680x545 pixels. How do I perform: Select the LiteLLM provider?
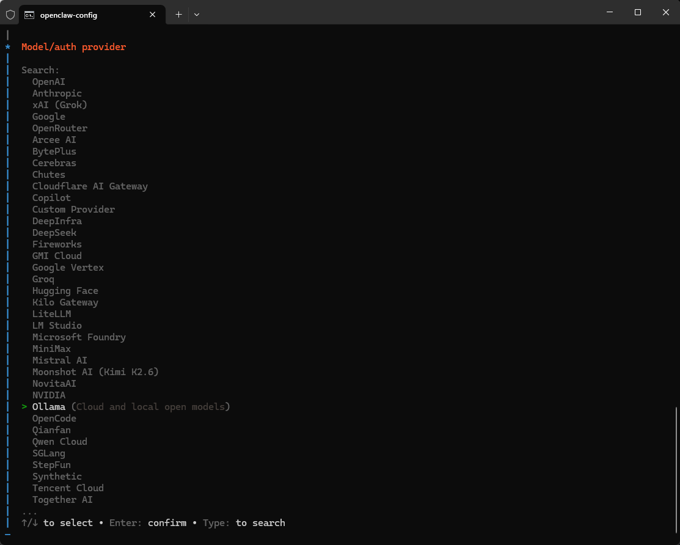click(51, 314)
